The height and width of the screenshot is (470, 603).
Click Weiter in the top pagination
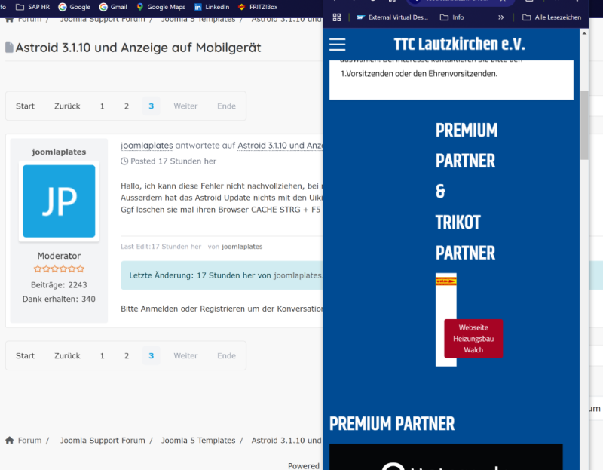point(185,106)
